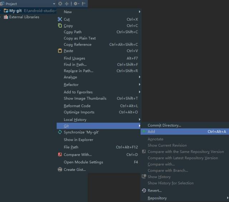Select Revert... in Git submenu
Image resolution: width=229 pixels, height=202 pixels.
pyautogui.click(x=185, y=191)
